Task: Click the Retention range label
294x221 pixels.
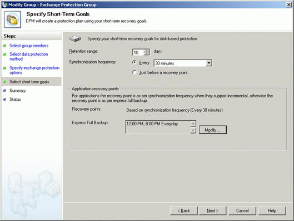Action: (83, 51)
